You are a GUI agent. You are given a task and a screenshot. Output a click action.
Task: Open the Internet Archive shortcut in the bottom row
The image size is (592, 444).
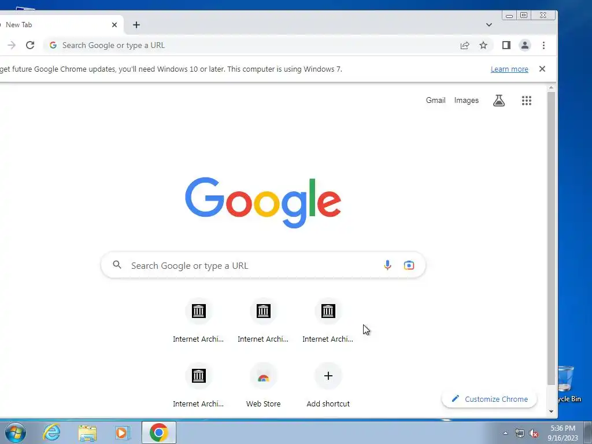pos(198,384)
